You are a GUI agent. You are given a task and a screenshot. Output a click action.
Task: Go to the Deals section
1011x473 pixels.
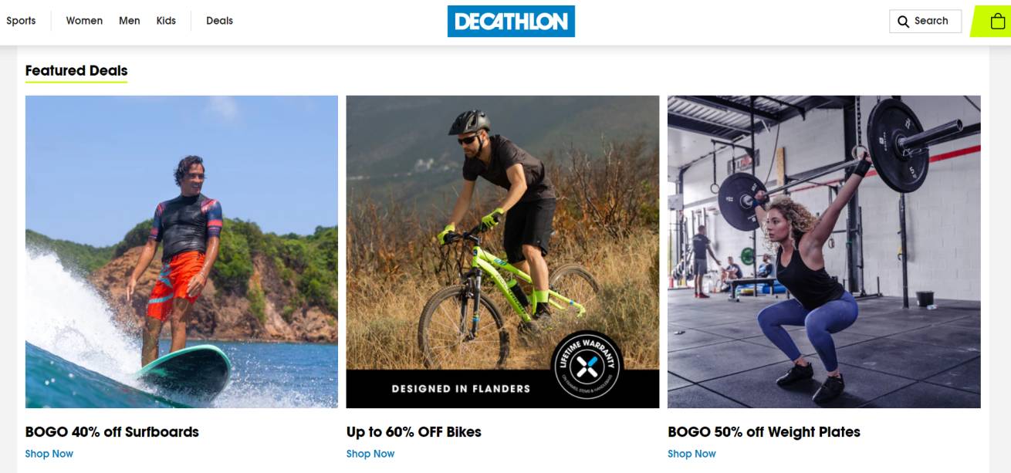219,21
